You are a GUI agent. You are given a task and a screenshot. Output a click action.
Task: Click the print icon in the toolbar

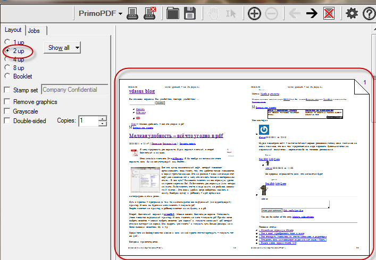click(x=133, y=13)
